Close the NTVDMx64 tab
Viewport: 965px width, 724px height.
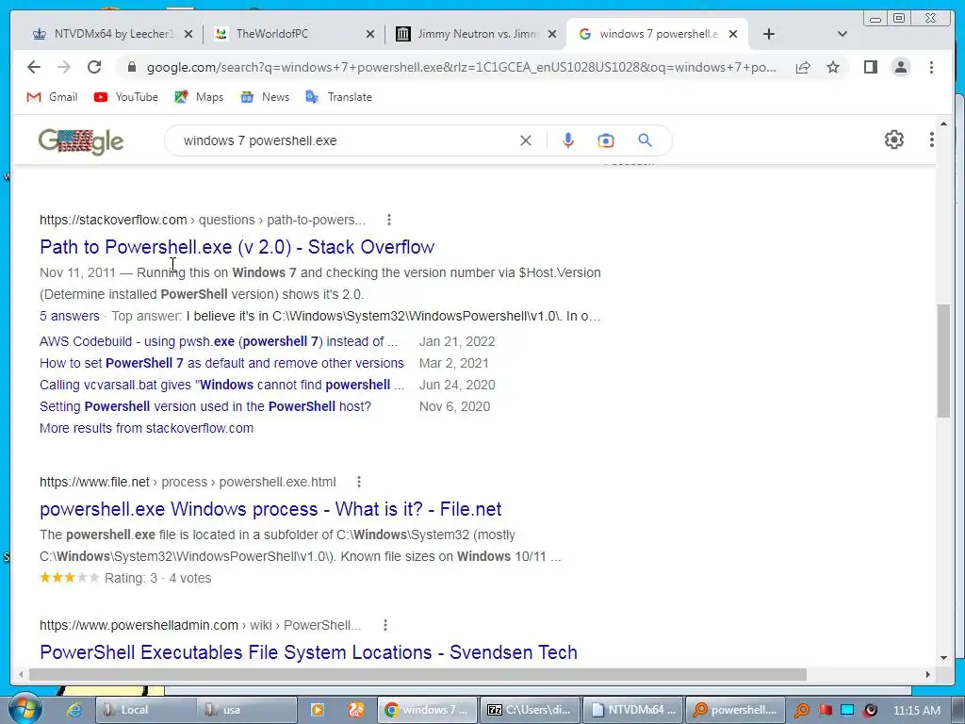pos(188,35)
